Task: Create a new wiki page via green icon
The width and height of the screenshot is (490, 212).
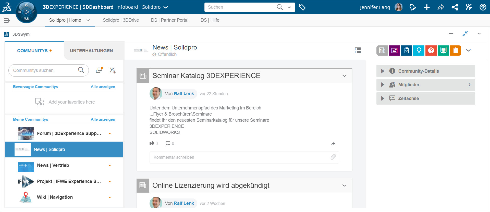Action: coord(443,51)
